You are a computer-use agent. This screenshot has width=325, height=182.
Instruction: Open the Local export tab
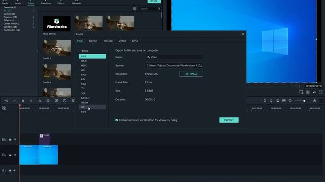tap(80, 41)
